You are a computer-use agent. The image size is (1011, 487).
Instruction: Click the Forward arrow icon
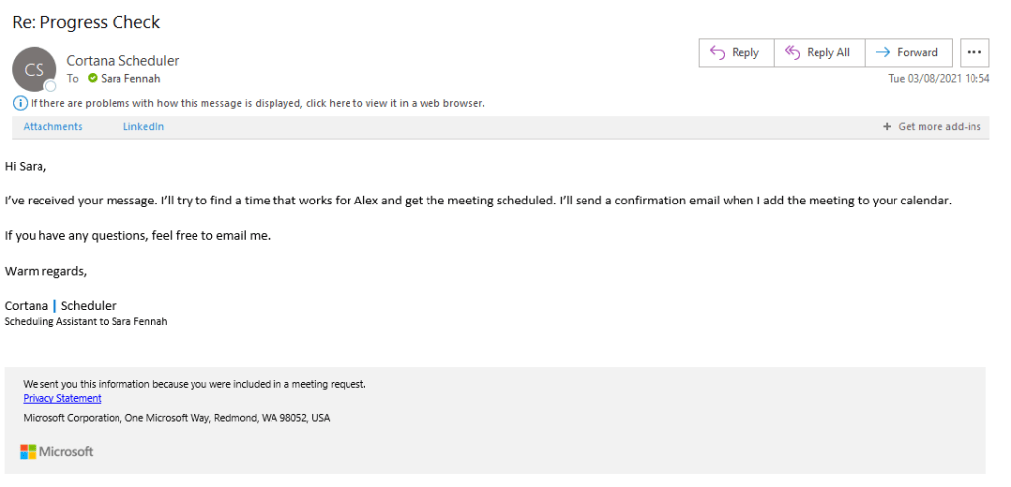coord(883,53)
